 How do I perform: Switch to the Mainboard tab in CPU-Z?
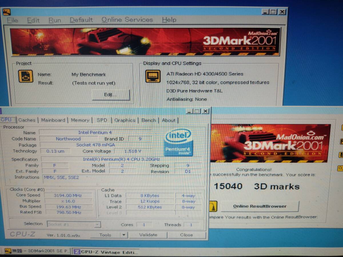[53, 120]
